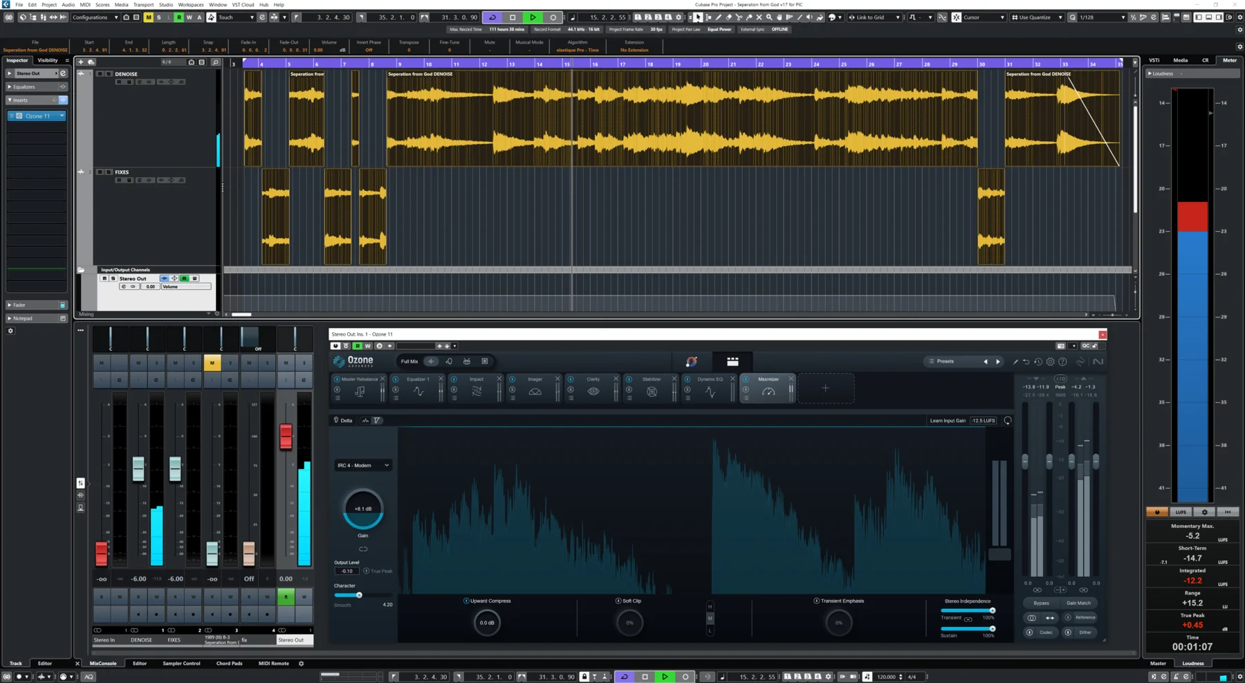The image size is (1245, 683).
Task: Open the Configurations dropdown
Action: click(95, 17)
